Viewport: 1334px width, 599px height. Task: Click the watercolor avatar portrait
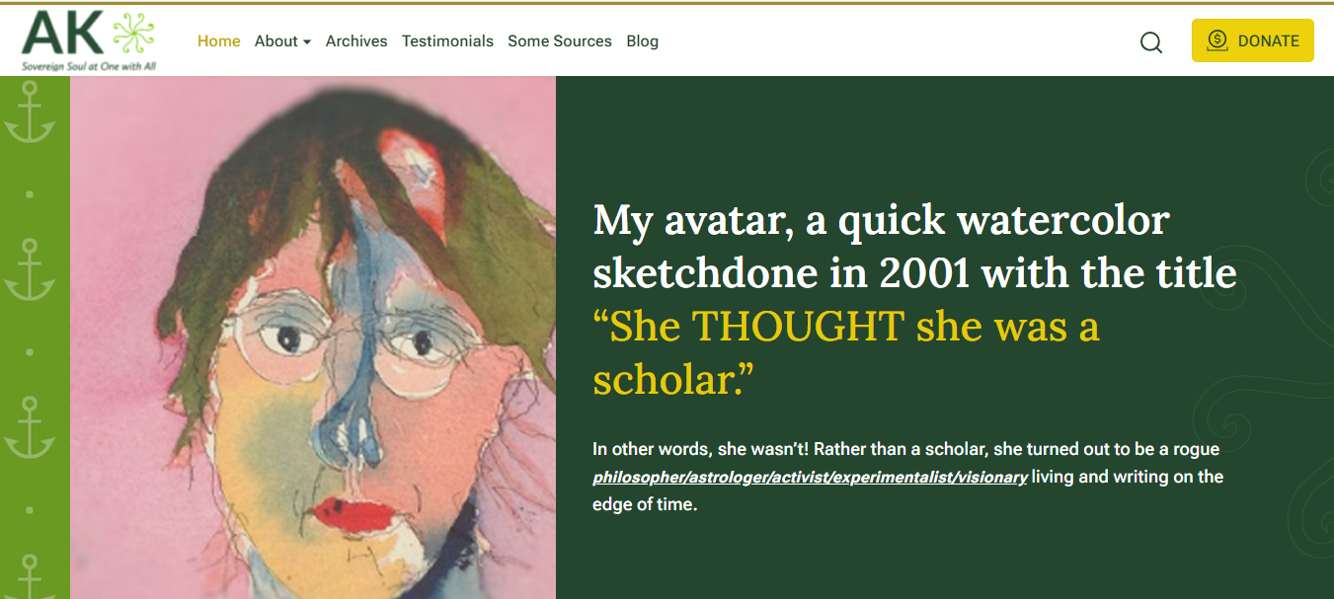tap(313, 337)
